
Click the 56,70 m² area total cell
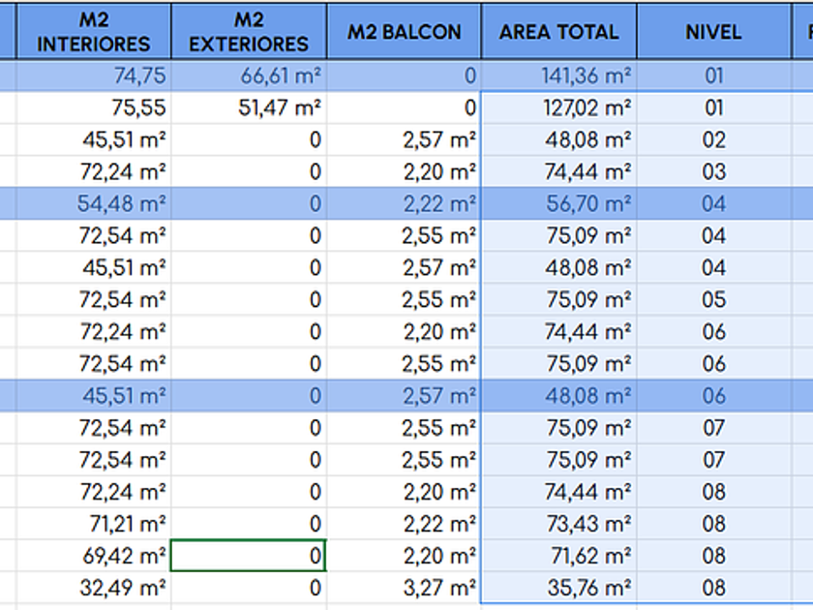click(x=558, y=203)
